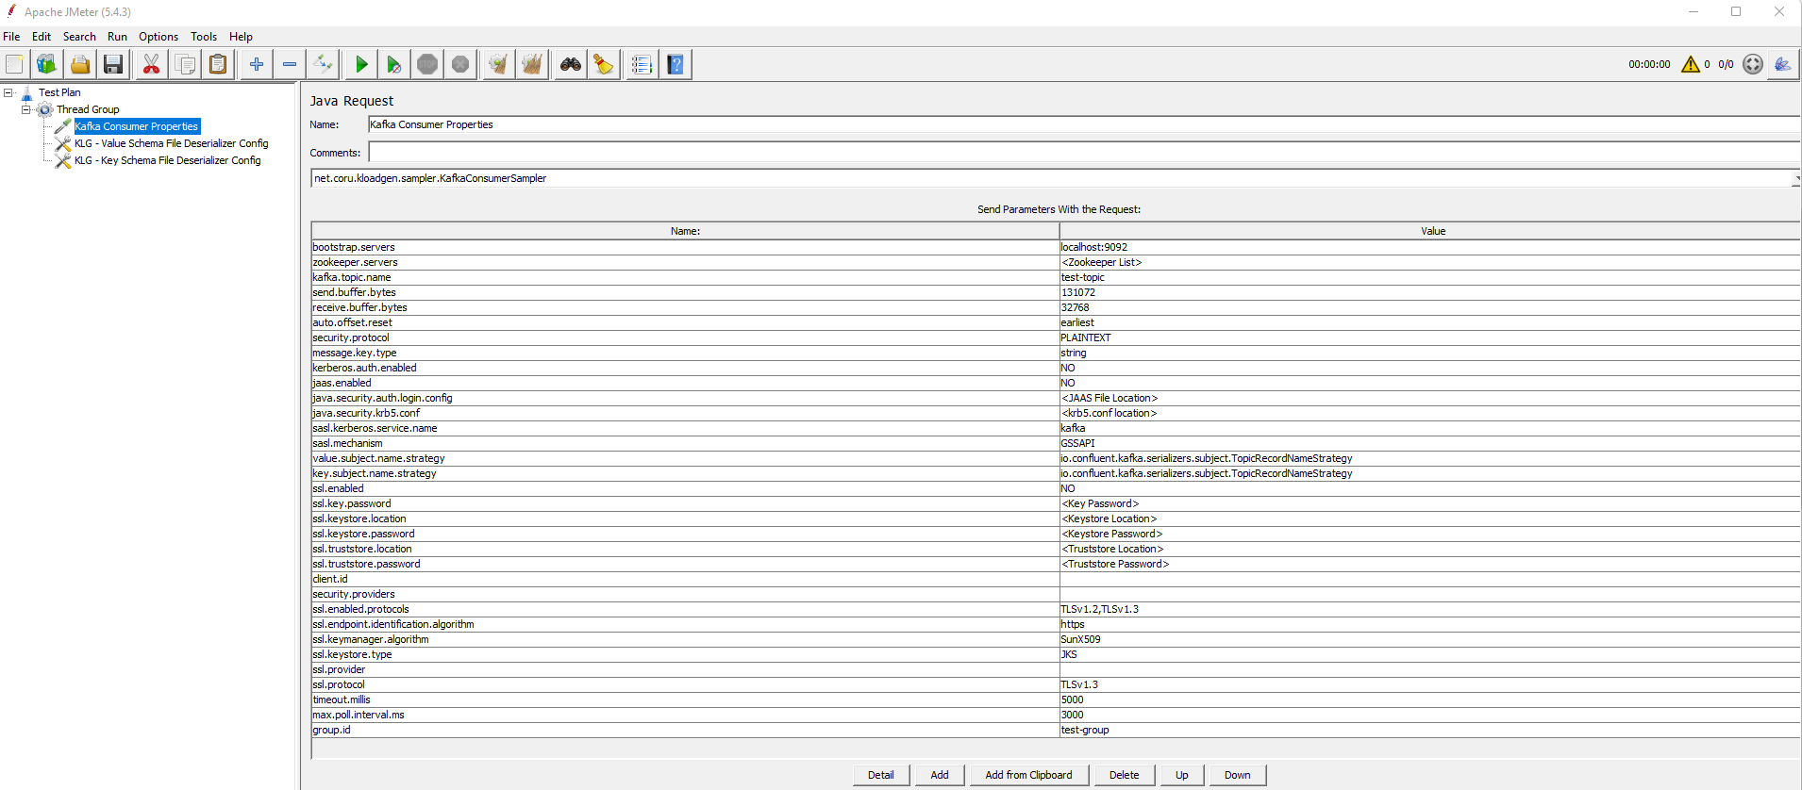The height and width of the screenshot is (790, 1802).
Task: Click the remote engines icon at far right
Action: 1783,64
